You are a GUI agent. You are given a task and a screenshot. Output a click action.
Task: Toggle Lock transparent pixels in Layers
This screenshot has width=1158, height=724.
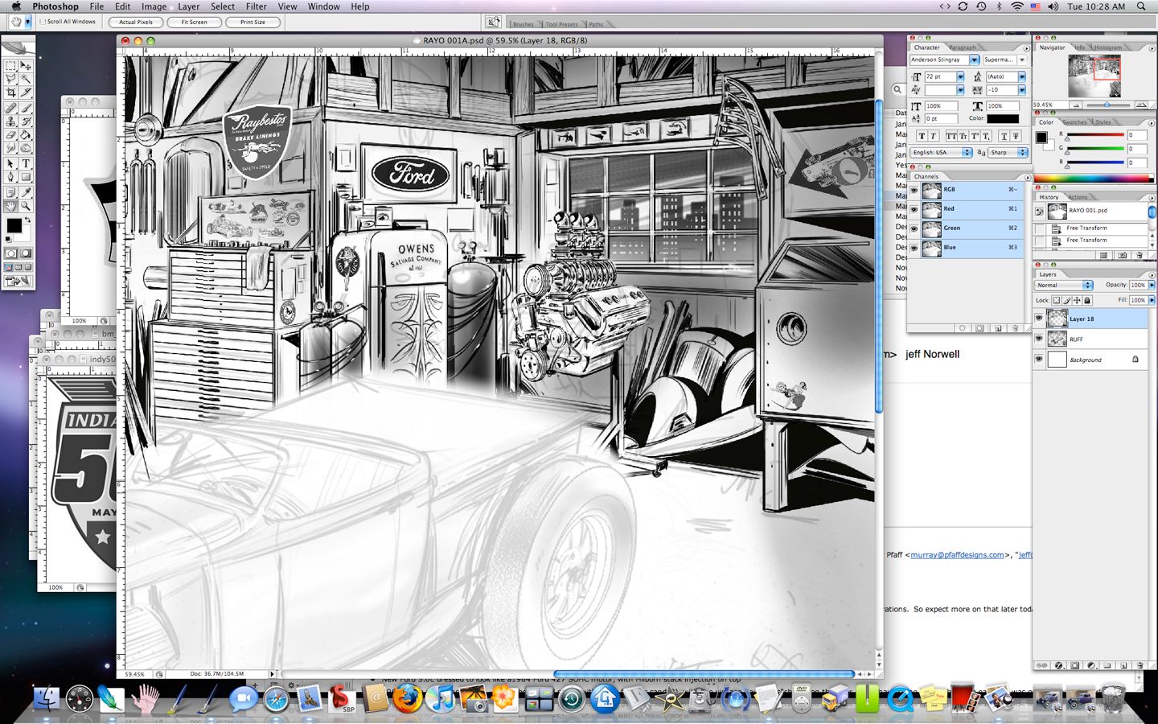tap(1056, 301)
